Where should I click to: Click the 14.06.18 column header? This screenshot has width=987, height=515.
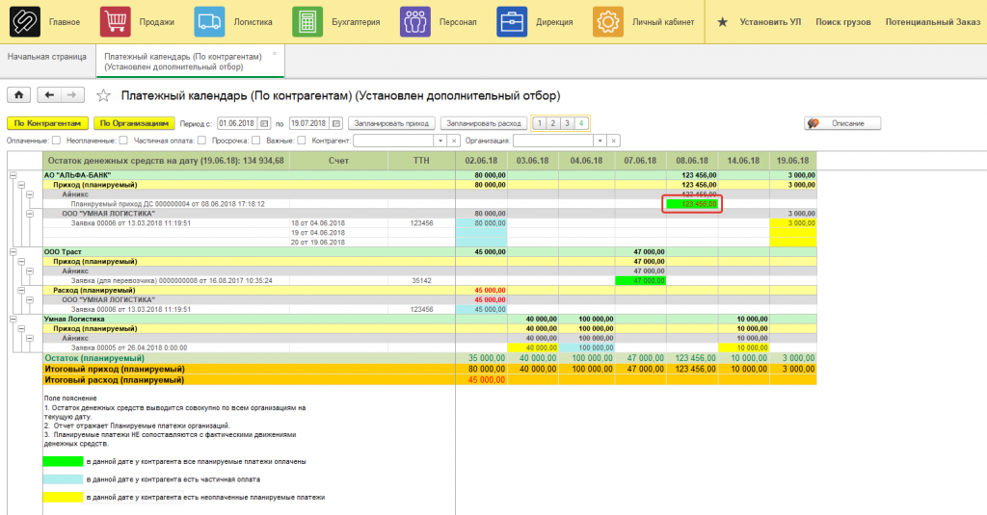(x=743, y=161)
